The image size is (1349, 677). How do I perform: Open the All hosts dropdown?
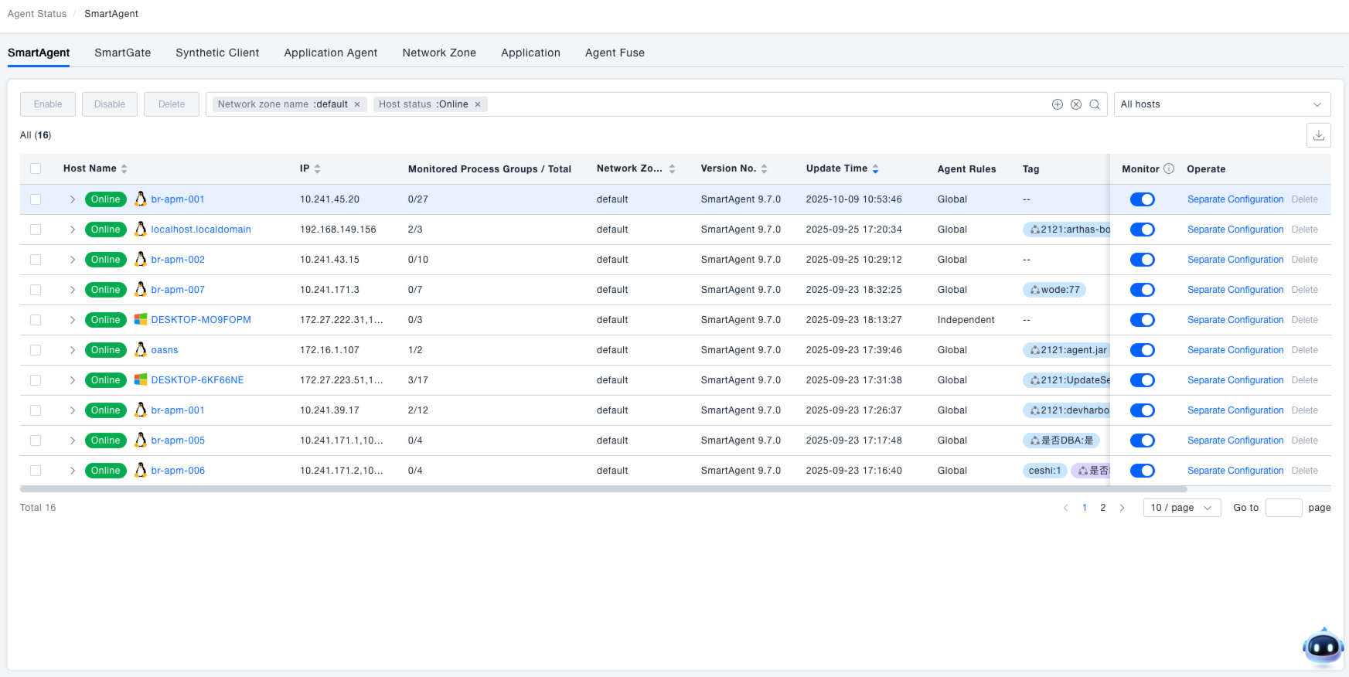1221,104
